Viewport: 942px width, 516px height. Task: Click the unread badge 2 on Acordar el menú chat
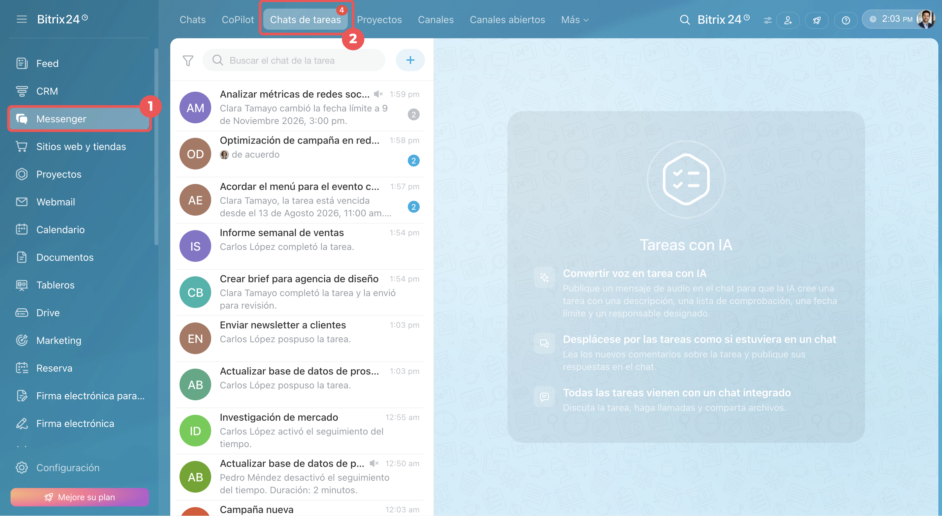click(413, 207)
